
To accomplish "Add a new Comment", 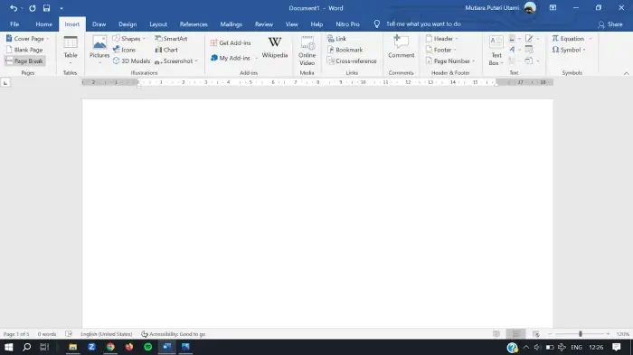I will point(401,47).
